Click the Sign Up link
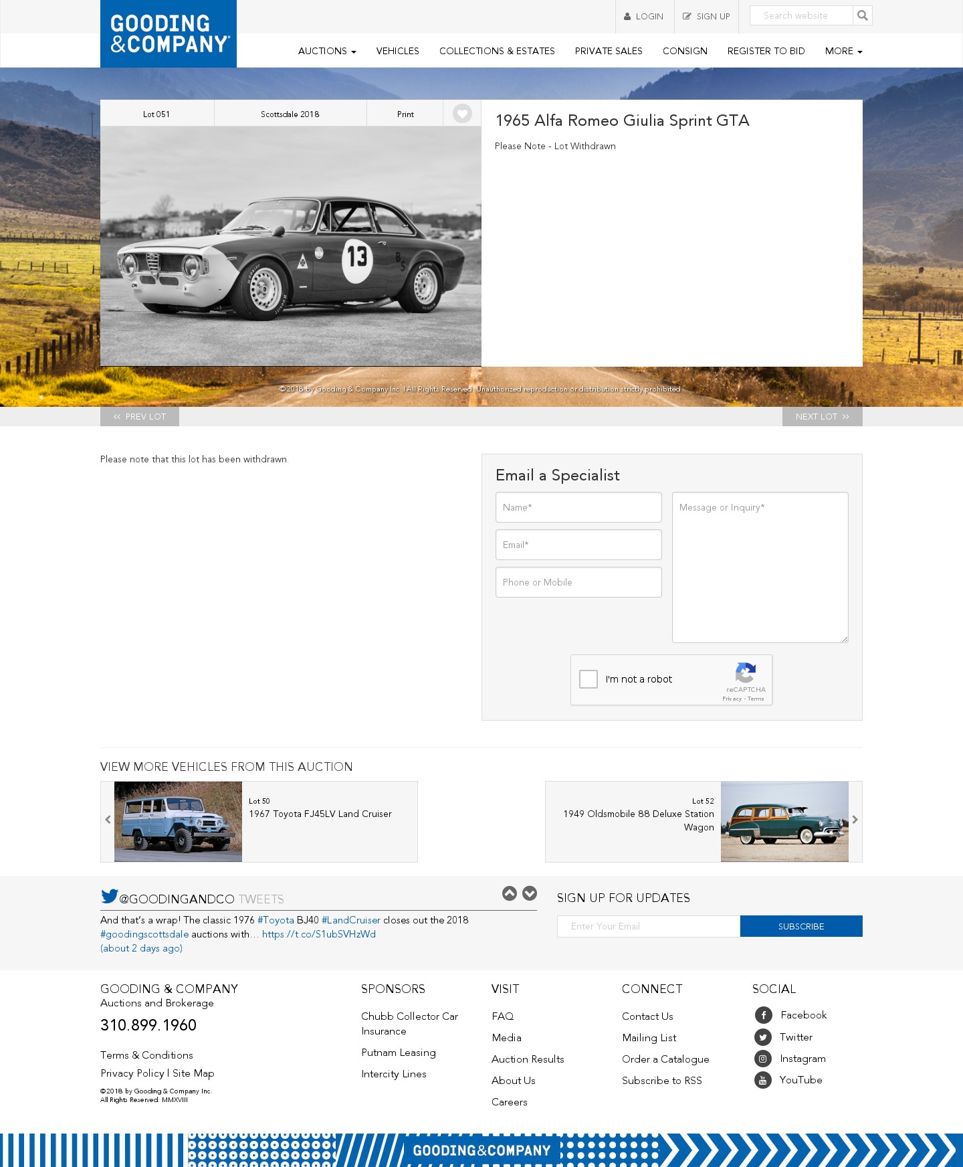Viewport: 963px width, 1167px height. pos(706,17)
